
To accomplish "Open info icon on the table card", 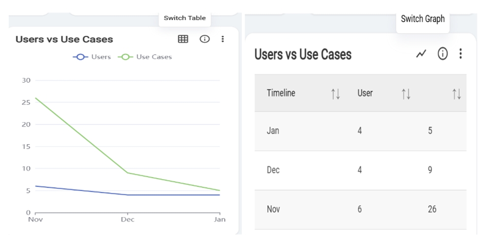I will click(x=443, y=54).
